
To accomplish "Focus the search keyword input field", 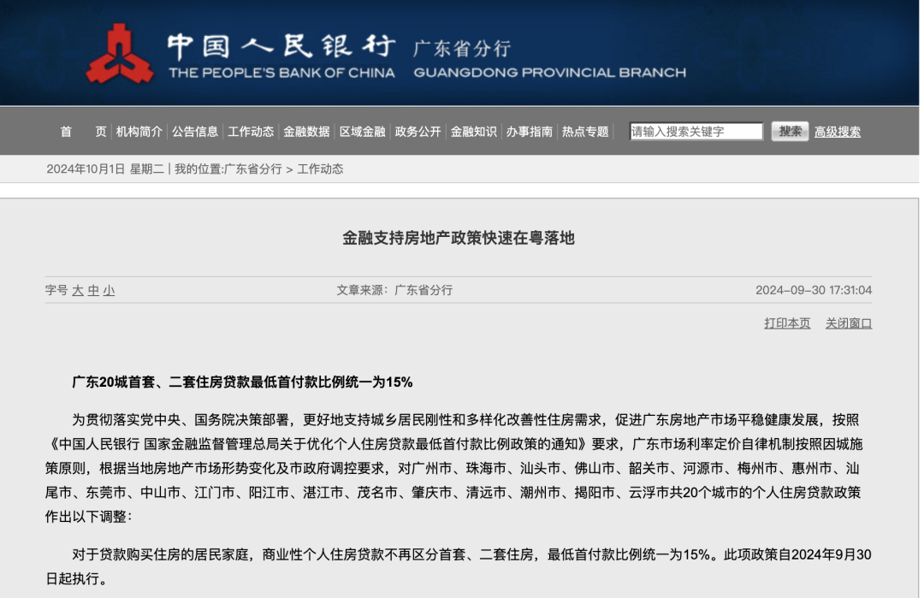I will point(696,132).
